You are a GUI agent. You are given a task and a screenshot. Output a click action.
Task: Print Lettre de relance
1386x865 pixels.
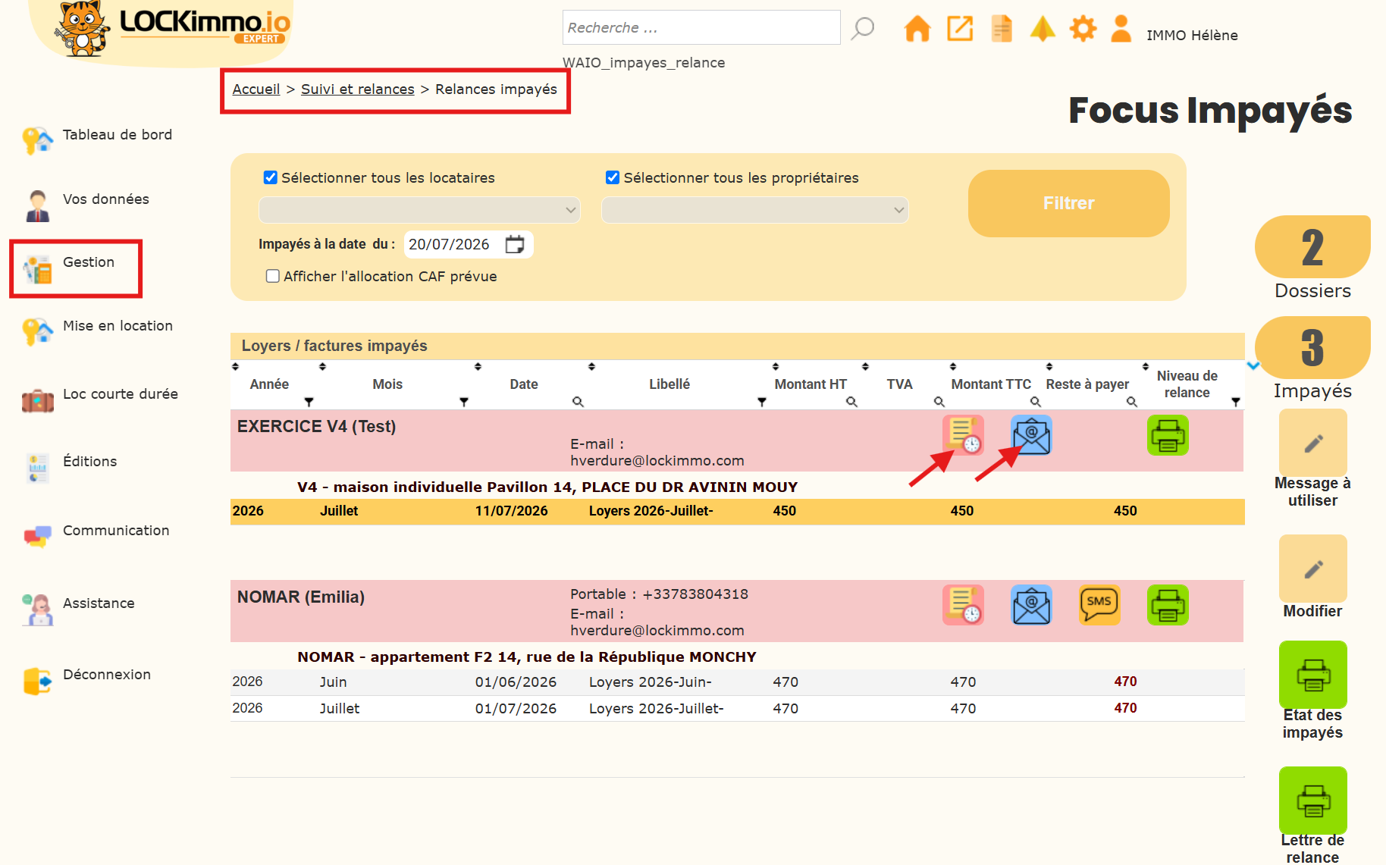point(1312,801)
